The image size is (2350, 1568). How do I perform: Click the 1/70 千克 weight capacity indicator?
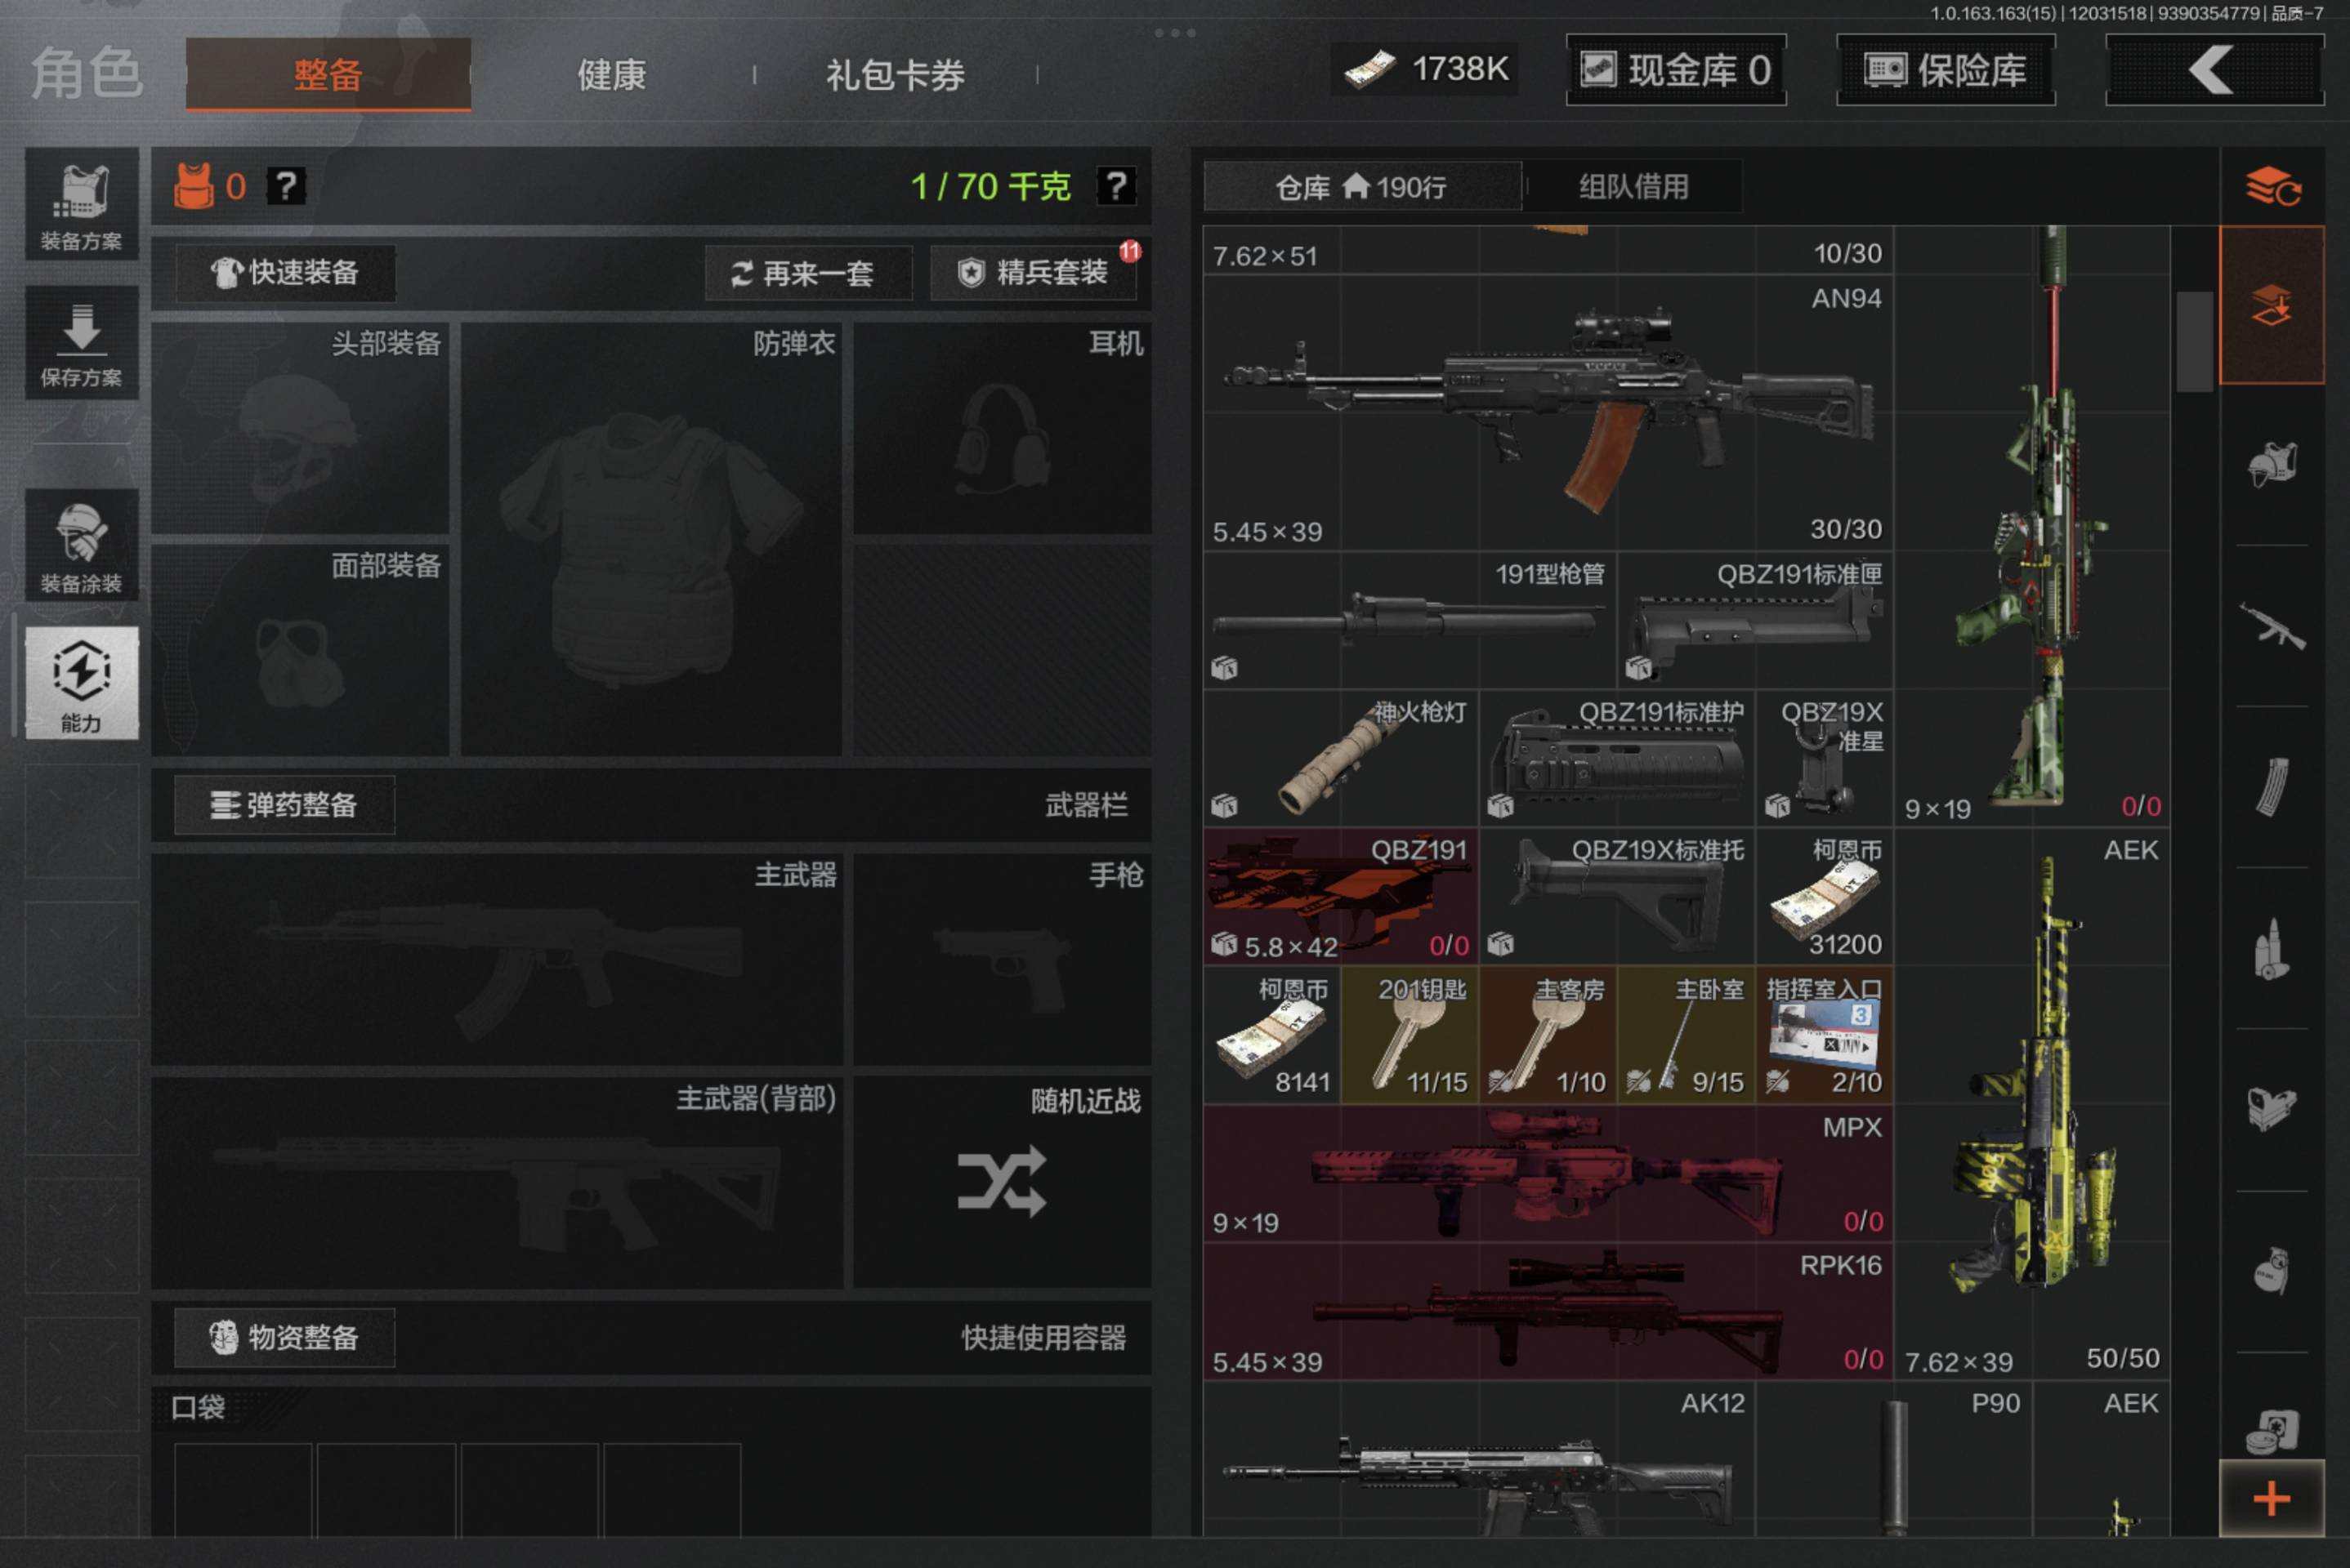click(989, 185)
